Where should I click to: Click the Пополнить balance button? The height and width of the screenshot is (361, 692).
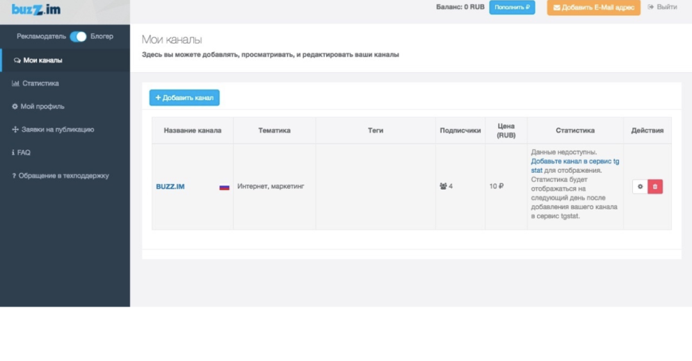(x=512, y=8)
